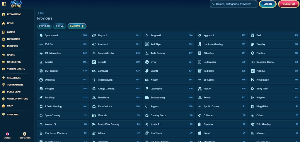Open the Pragmatic provider card
Viewport: 300px width, 142px height.
(168, 35)
